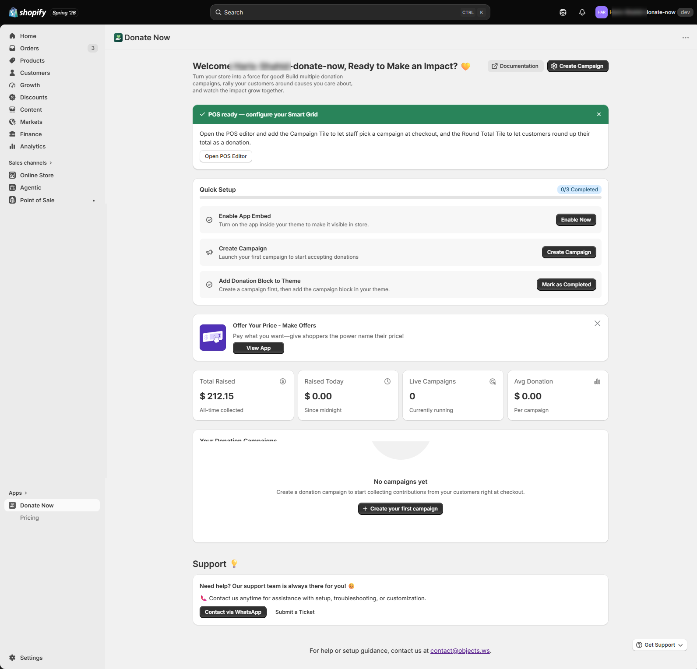Open the contact@objects.ws email link
The image size is (697, 669).
coord(460,651)
